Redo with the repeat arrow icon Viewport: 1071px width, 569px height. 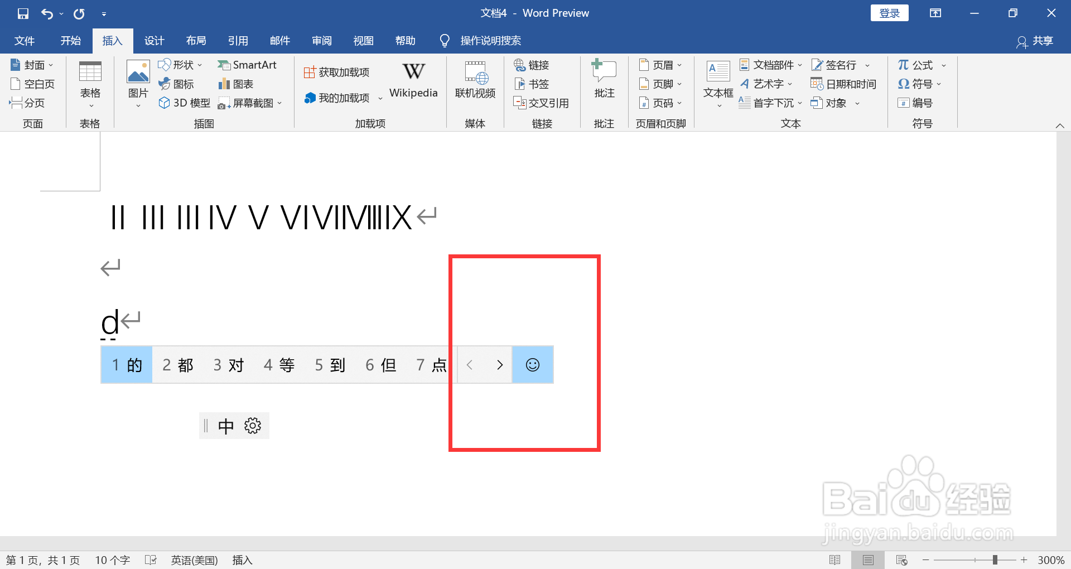click(79, 13)
